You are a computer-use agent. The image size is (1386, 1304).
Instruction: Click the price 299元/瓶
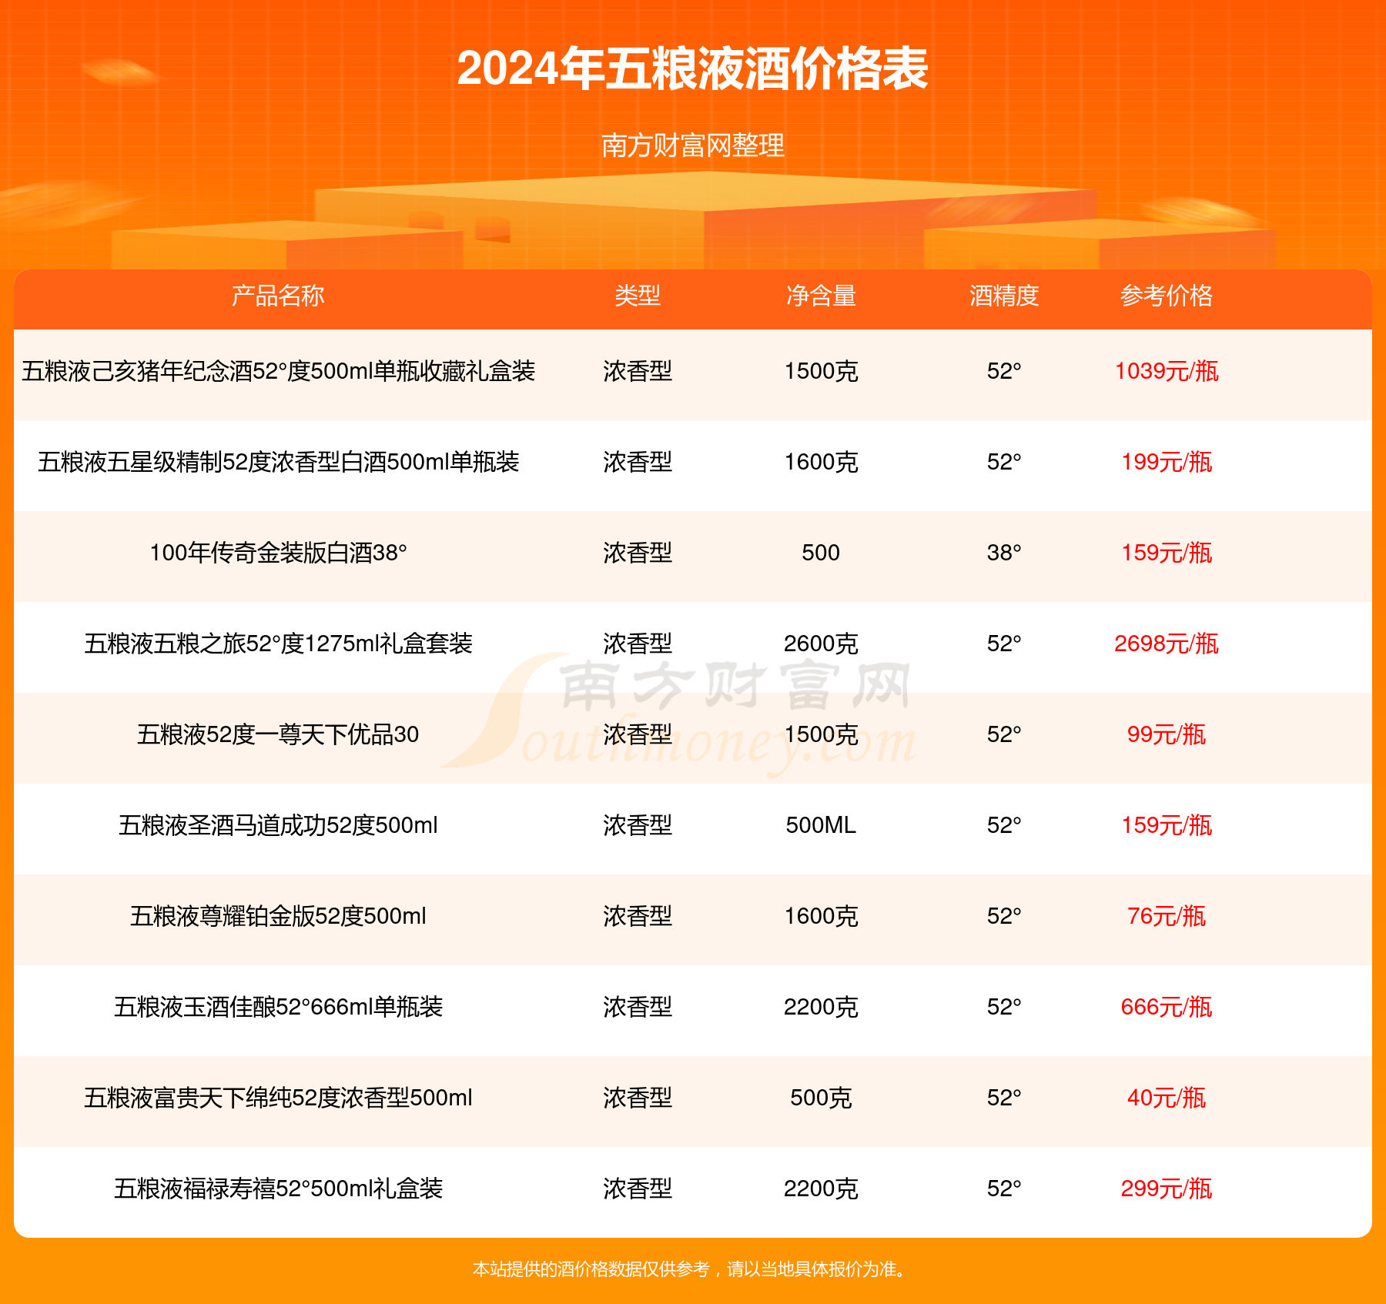click(x=1167, y=1189)
